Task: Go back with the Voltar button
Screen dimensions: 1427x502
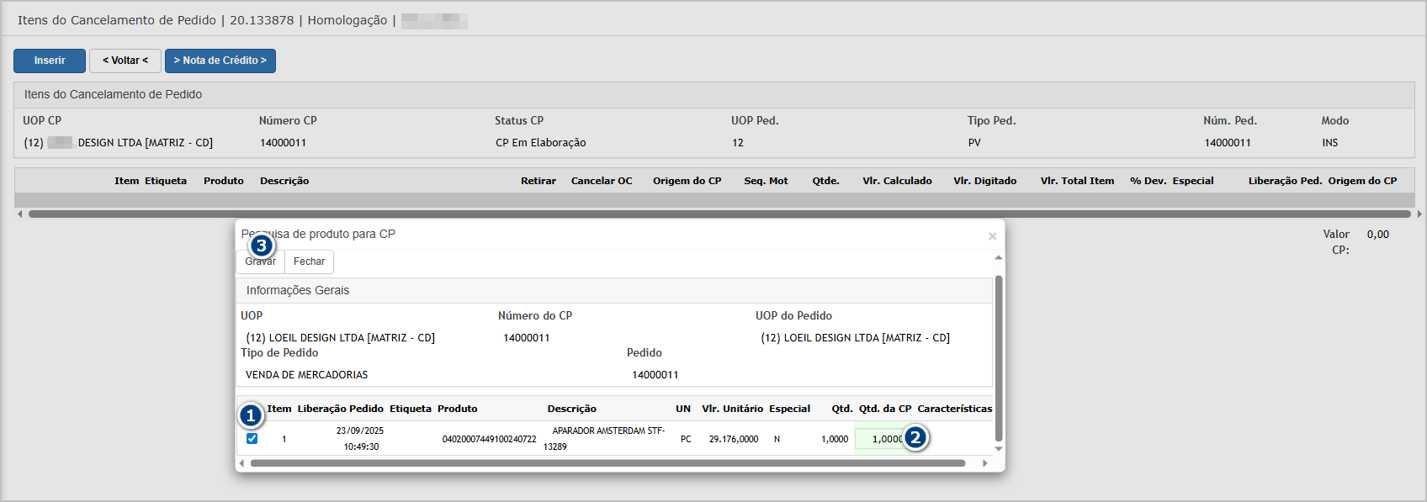Action: tap(125, 61)
